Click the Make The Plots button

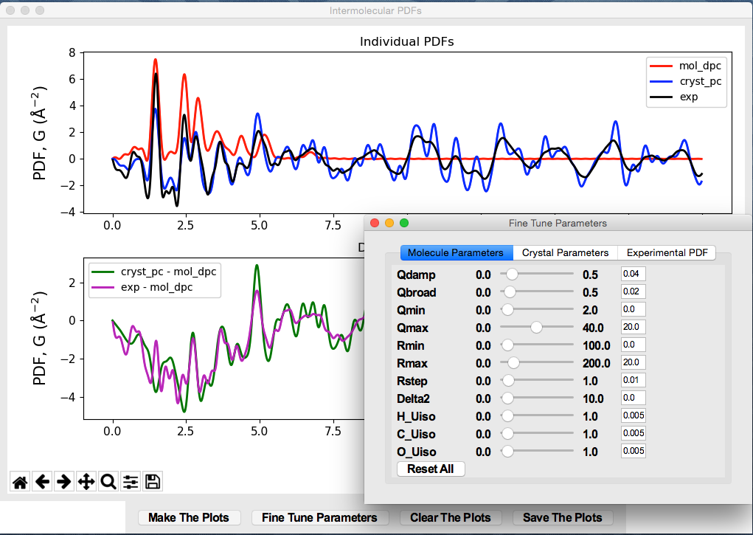tap(188, 518)
